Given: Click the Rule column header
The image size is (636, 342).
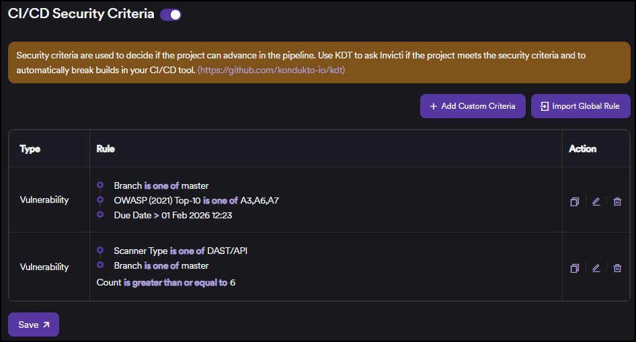Looking at the screenshot, I should point(106,148).
